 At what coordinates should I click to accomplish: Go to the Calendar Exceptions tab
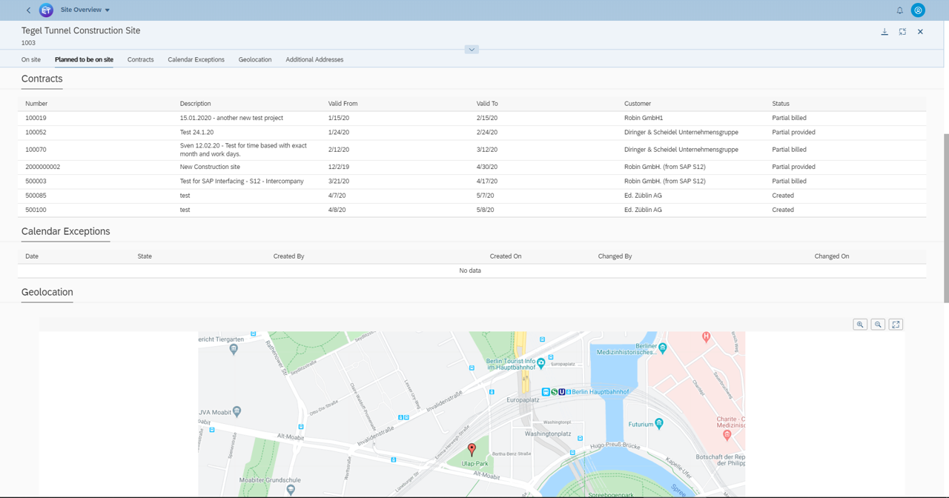pyautogui.click(x=196, y=59)
